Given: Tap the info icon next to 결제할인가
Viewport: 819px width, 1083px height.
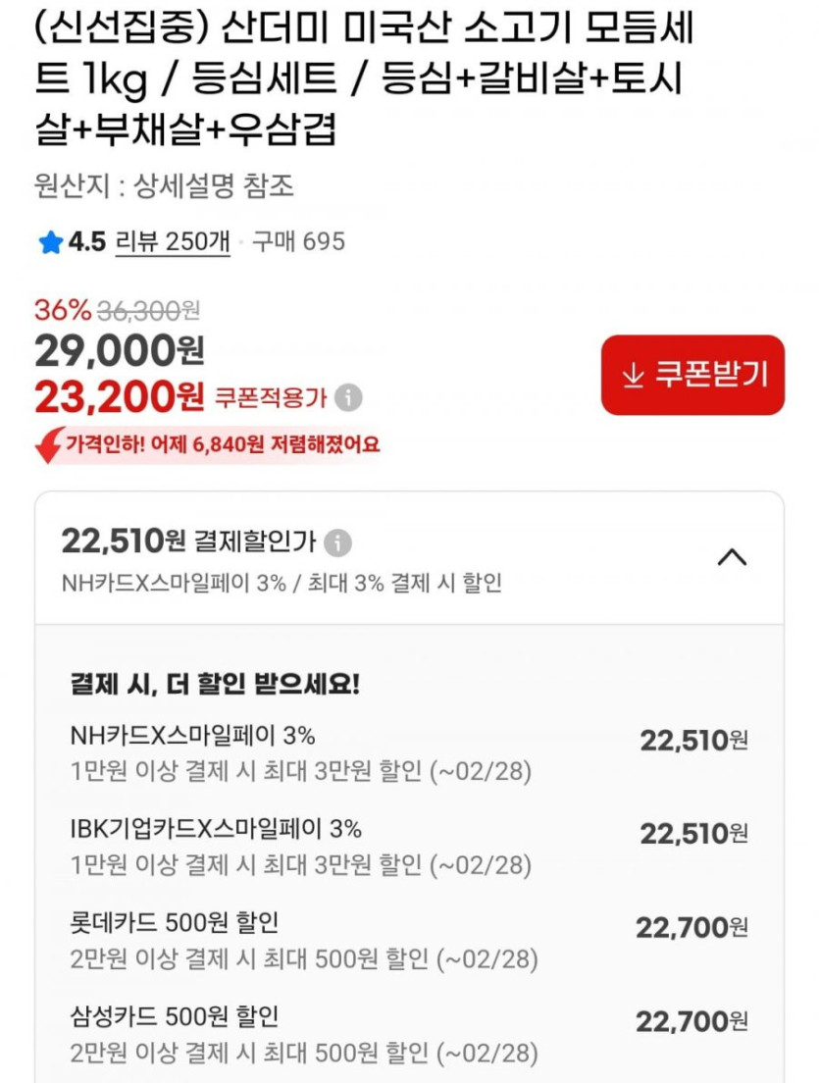Looking at the screenshot, I should [x=337, y=542].
